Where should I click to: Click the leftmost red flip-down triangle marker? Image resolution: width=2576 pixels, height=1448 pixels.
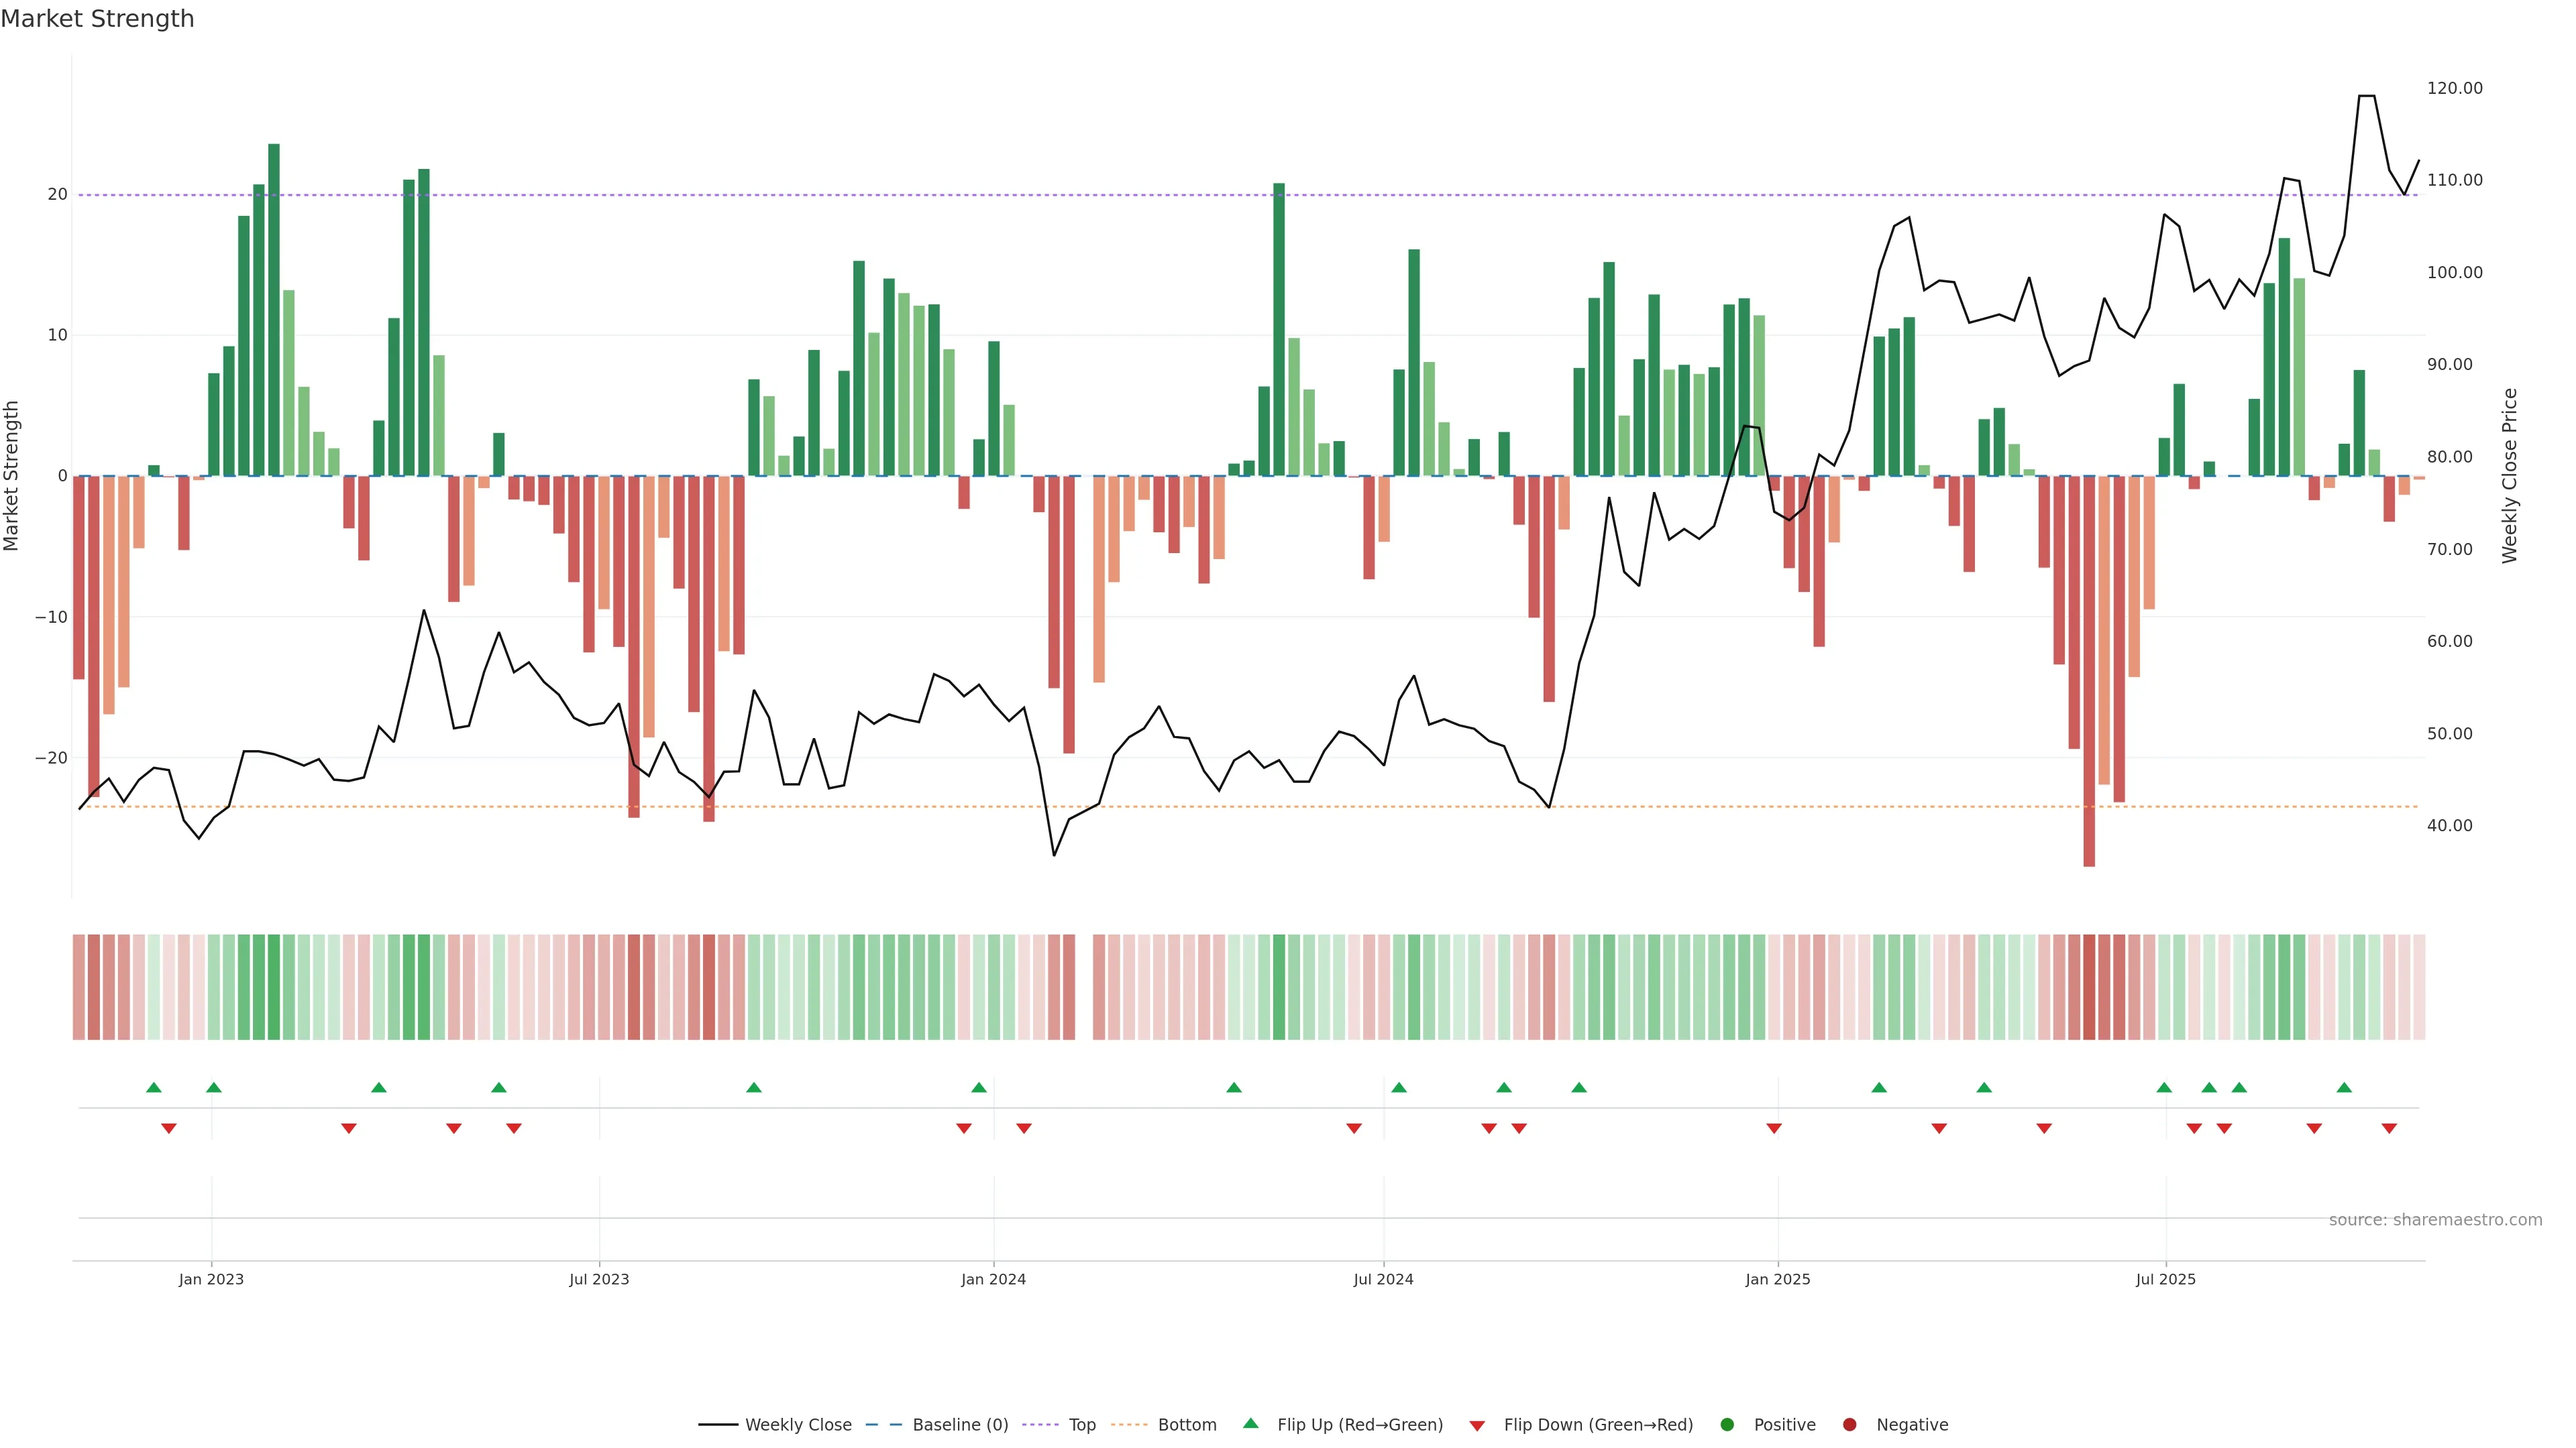click(x=169, y=1128)
